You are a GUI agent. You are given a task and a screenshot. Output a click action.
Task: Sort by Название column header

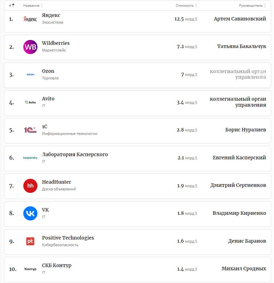click(33, 6)
